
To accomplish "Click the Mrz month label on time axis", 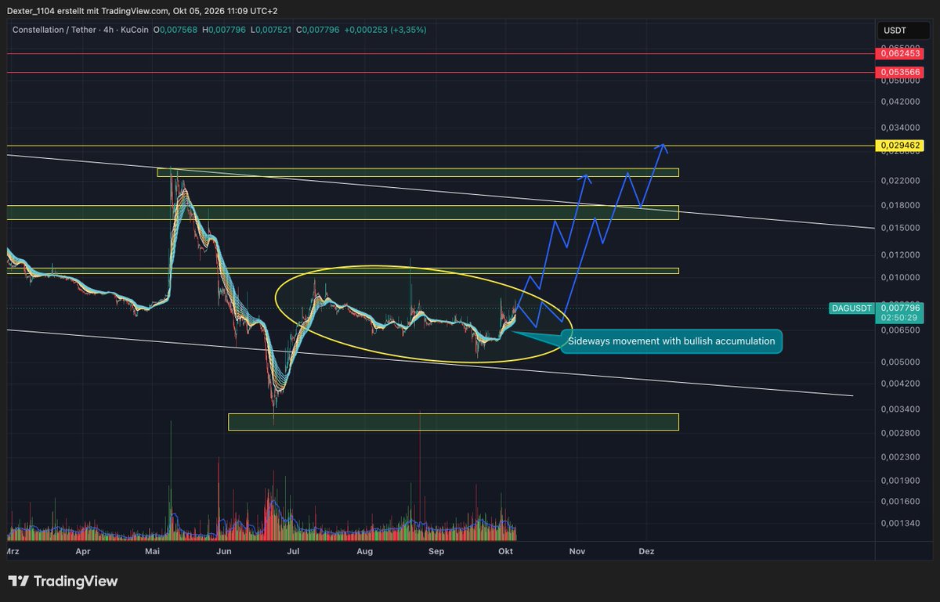I will (x=12, y=551).
